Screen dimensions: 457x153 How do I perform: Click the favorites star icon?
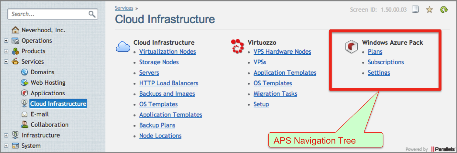click(x=429, y=10)
